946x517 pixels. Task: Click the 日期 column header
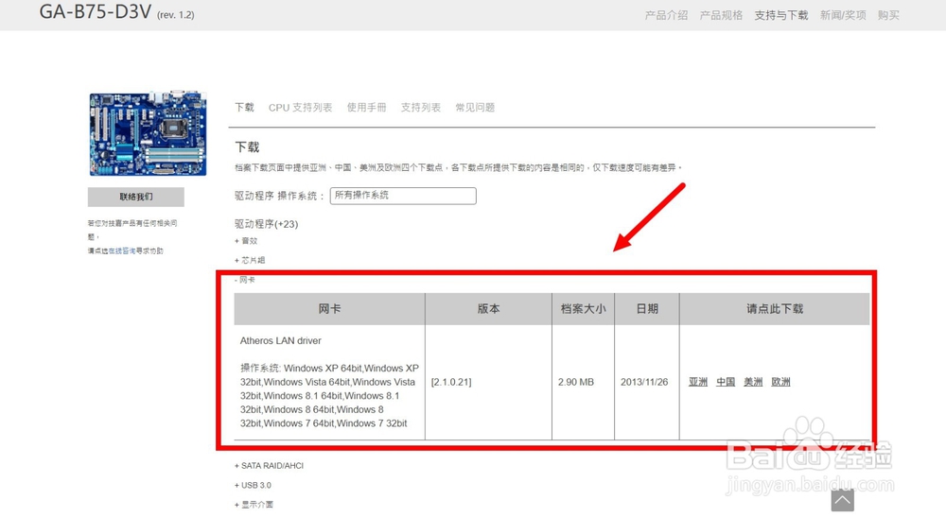[x=647, y=309]
